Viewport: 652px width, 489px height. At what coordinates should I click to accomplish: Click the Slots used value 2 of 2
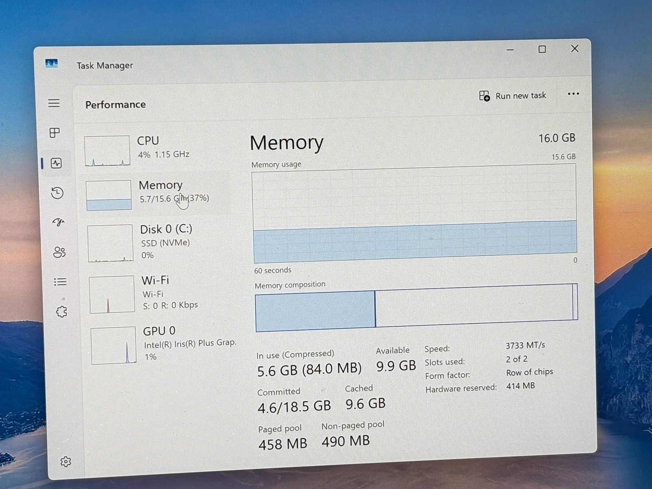click(517, 359)
